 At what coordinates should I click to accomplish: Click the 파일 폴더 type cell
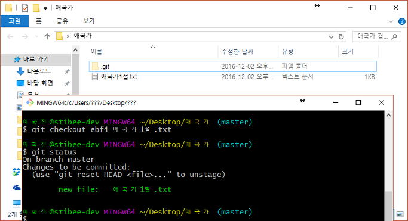click(295, 66)
